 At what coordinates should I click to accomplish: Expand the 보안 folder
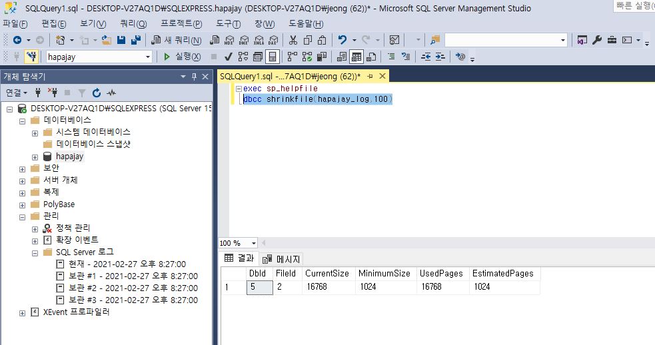point(22,169)
